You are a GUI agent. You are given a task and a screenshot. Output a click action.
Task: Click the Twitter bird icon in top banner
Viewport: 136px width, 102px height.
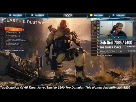click(10, 15)
